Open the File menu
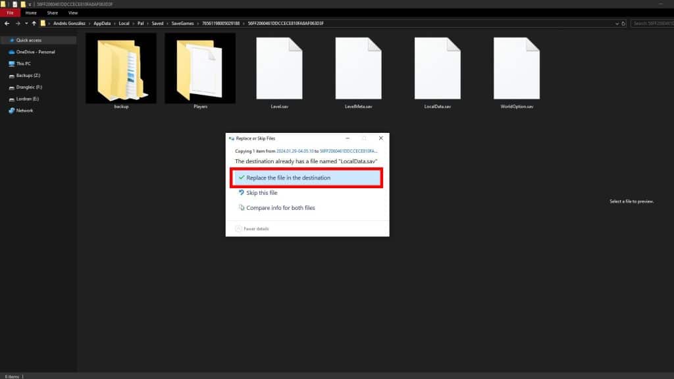The image size is (674, 379). (x=10, y=13)
